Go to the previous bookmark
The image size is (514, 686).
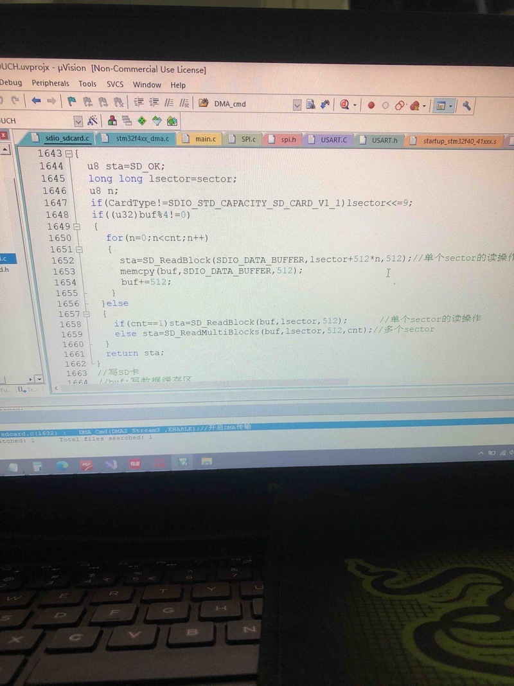87,102
